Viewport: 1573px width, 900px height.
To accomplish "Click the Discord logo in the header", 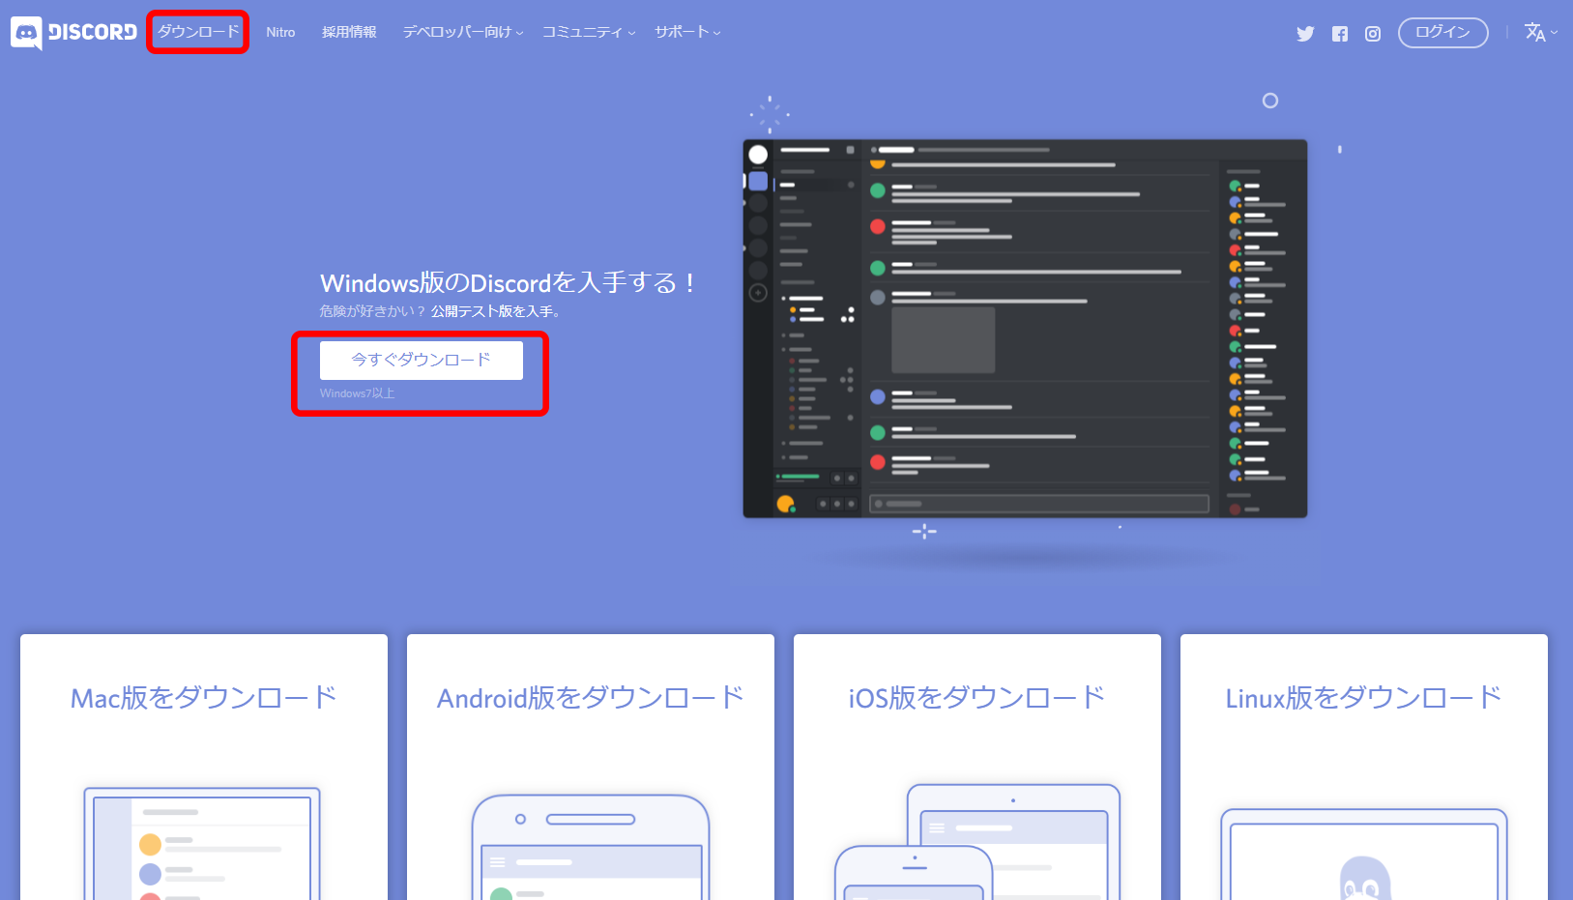I will pyautogui.click(x=73, y=33).
